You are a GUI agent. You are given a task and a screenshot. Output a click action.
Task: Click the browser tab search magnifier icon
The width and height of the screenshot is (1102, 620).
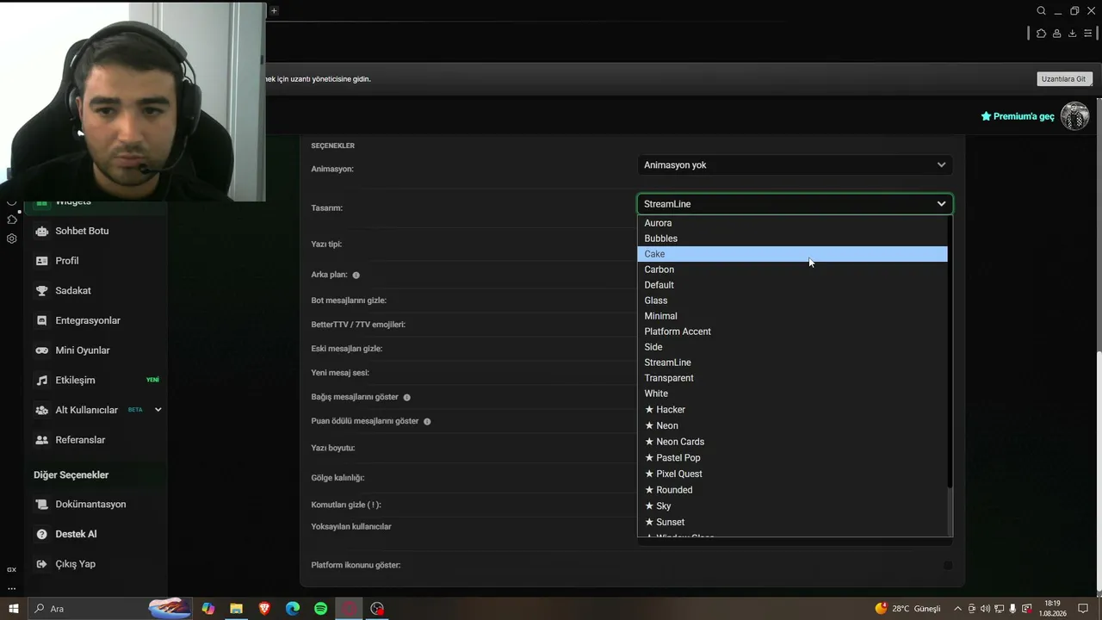(x=1041, y=10)
